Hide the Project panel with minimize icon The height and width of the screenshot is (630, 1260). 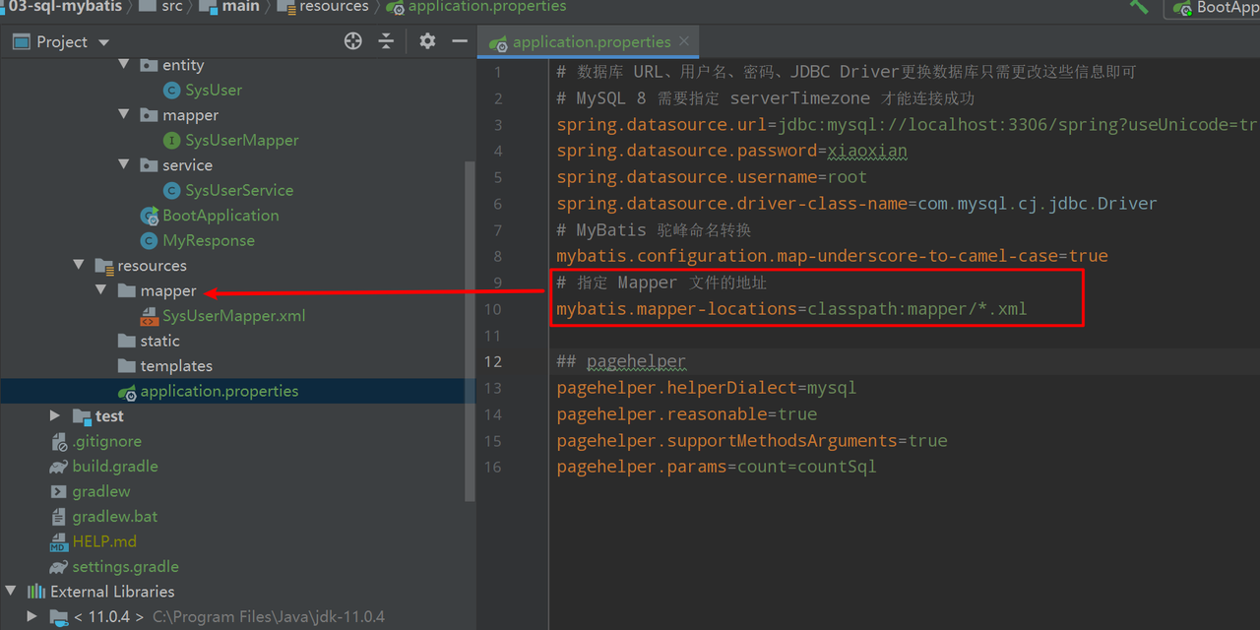(459, 41)
